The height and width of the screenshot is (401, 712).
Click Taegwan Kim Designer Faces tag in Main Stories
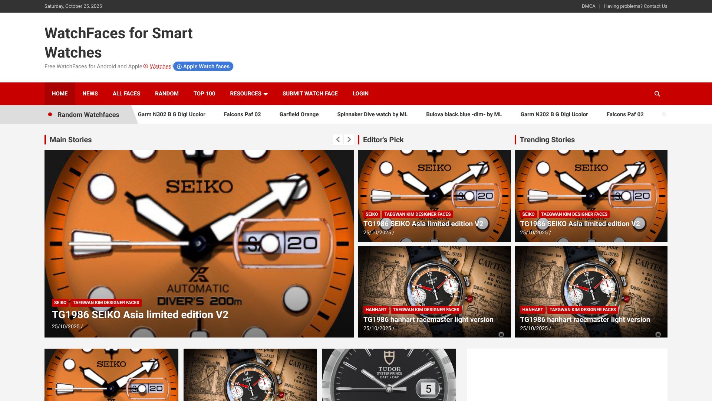106,303
